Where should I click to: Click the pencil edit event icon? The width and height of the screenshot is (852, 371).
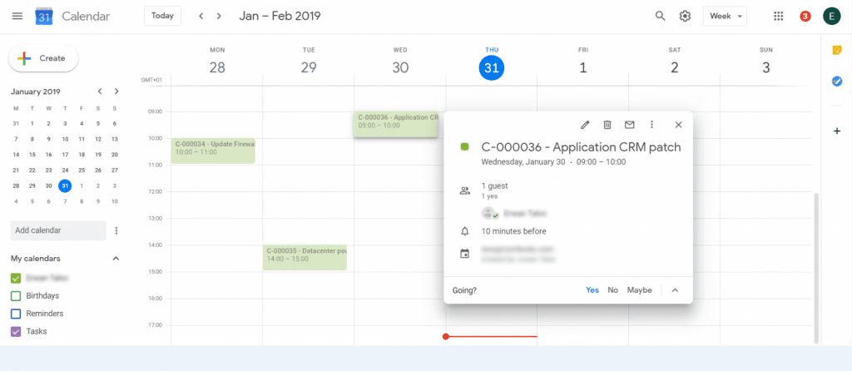click(x=585, y=125)
